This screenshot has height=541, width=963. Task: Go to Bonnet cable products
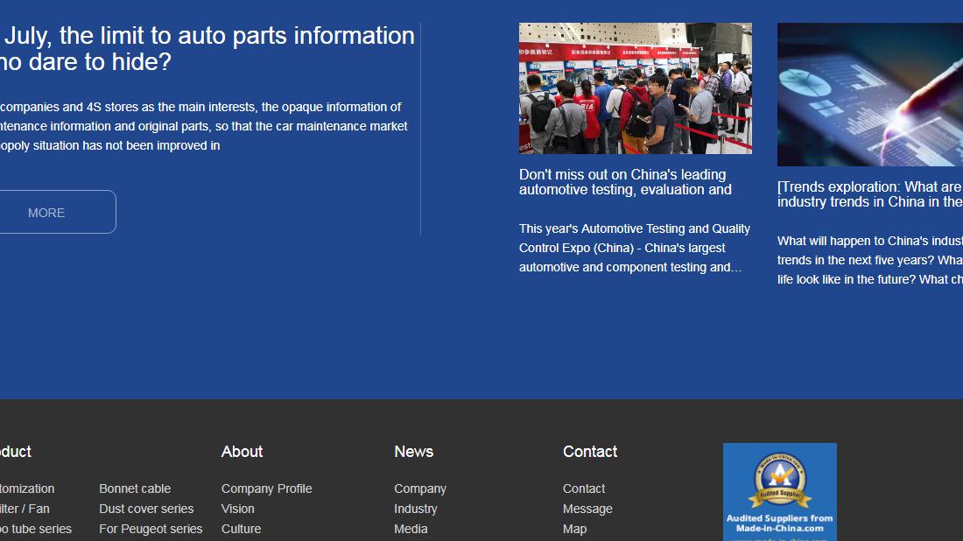tap(135, 488)
